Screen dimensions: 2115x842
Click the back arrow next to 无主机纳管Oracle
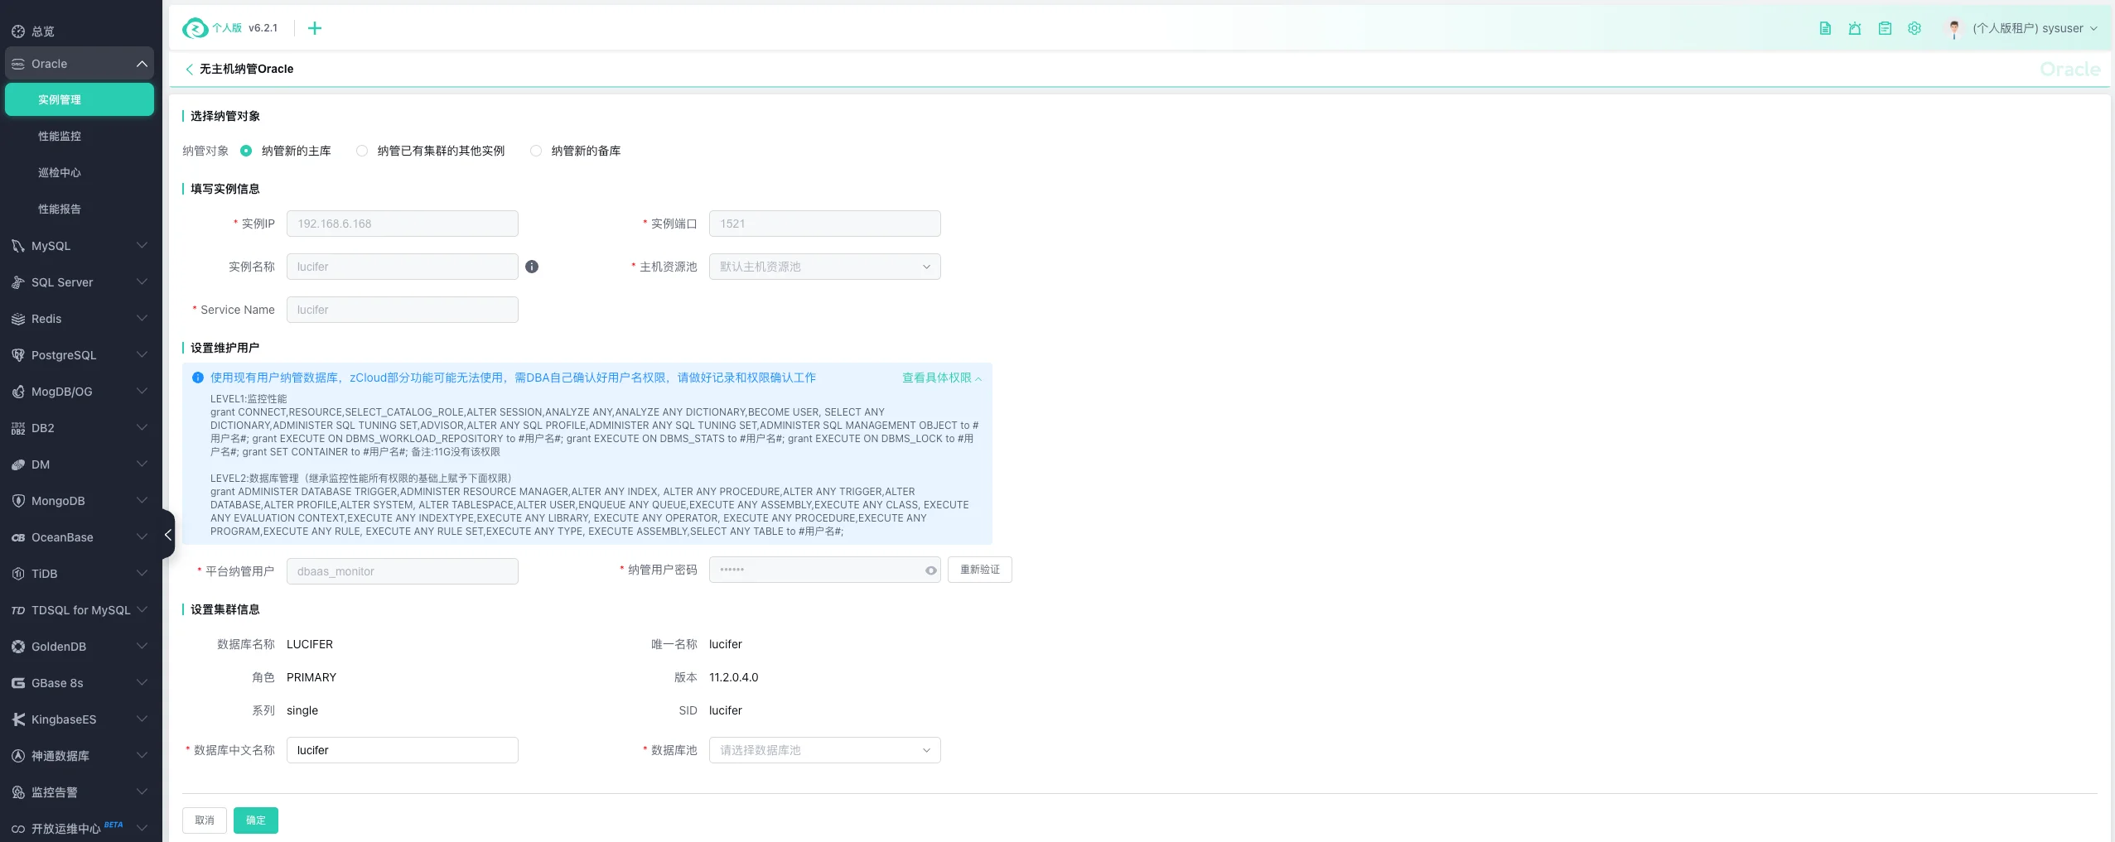click(189, 70)
